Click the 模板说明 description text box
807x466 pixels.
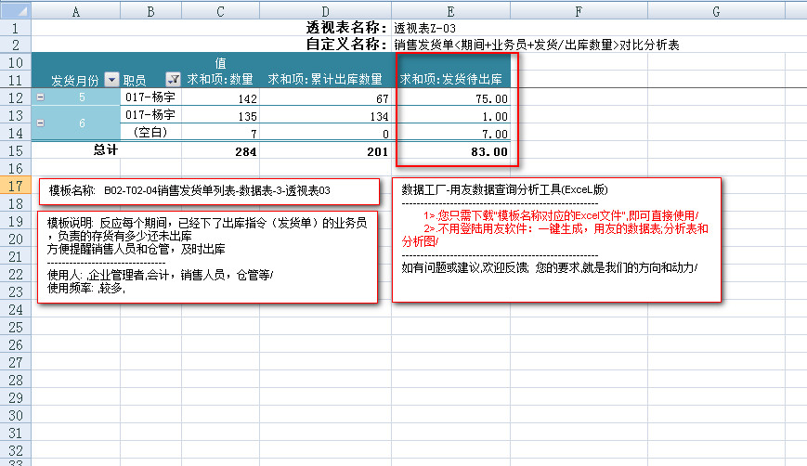click(209, 256)
